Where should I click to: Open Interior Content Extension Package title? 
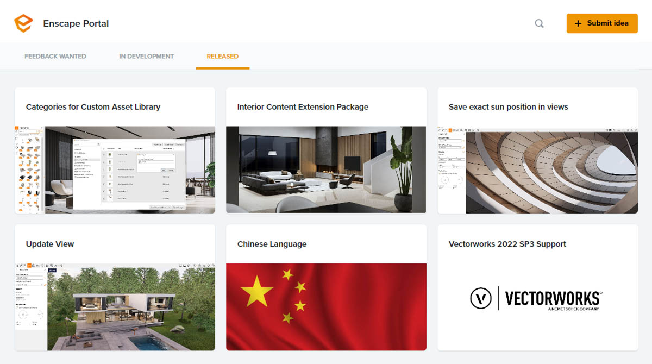point(303,107)
